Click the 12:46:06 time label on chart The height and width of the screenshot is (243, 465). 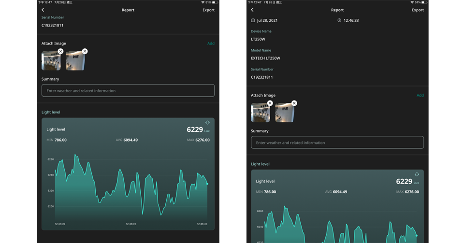point(131,224)
